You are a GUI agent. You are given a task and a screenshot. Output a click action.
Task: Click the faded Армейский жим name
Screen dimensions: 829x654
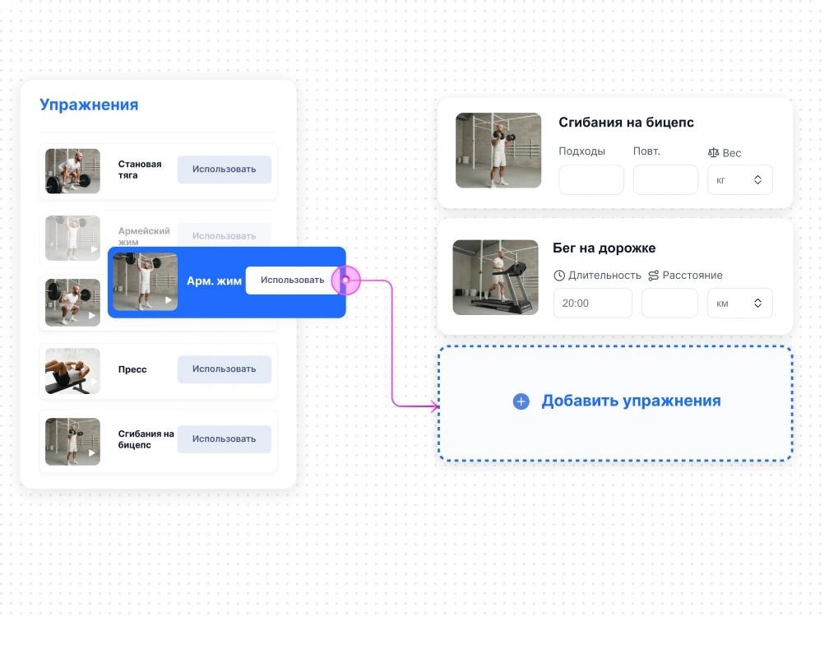144,236
